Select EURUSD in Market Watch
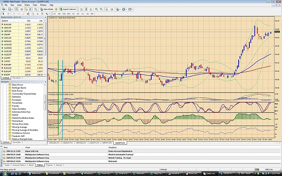 point(23,24)
